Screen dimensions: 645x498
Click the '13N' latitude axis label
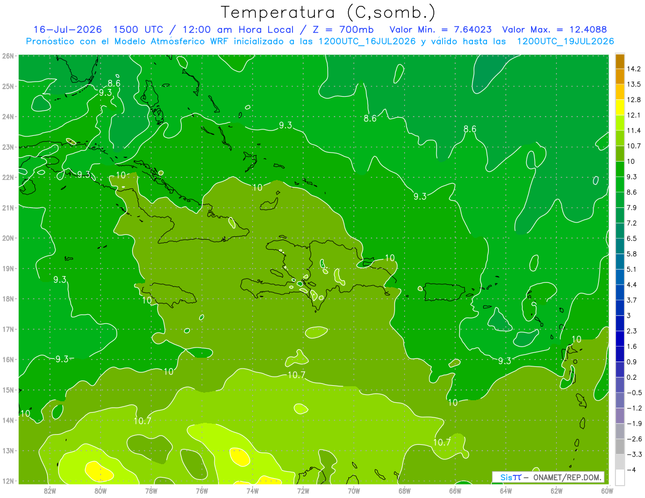8,451
